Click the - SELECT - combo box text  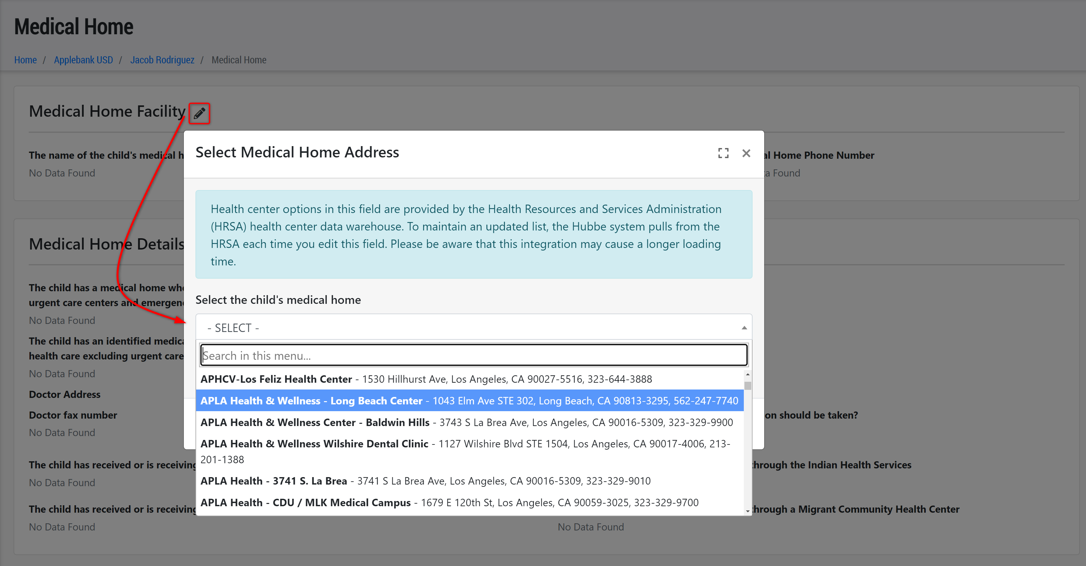tap(233, 328)
